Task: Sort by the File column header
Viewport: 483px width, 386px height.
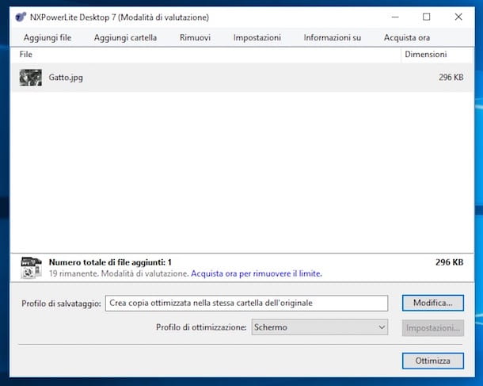Action: click(26, 55)
